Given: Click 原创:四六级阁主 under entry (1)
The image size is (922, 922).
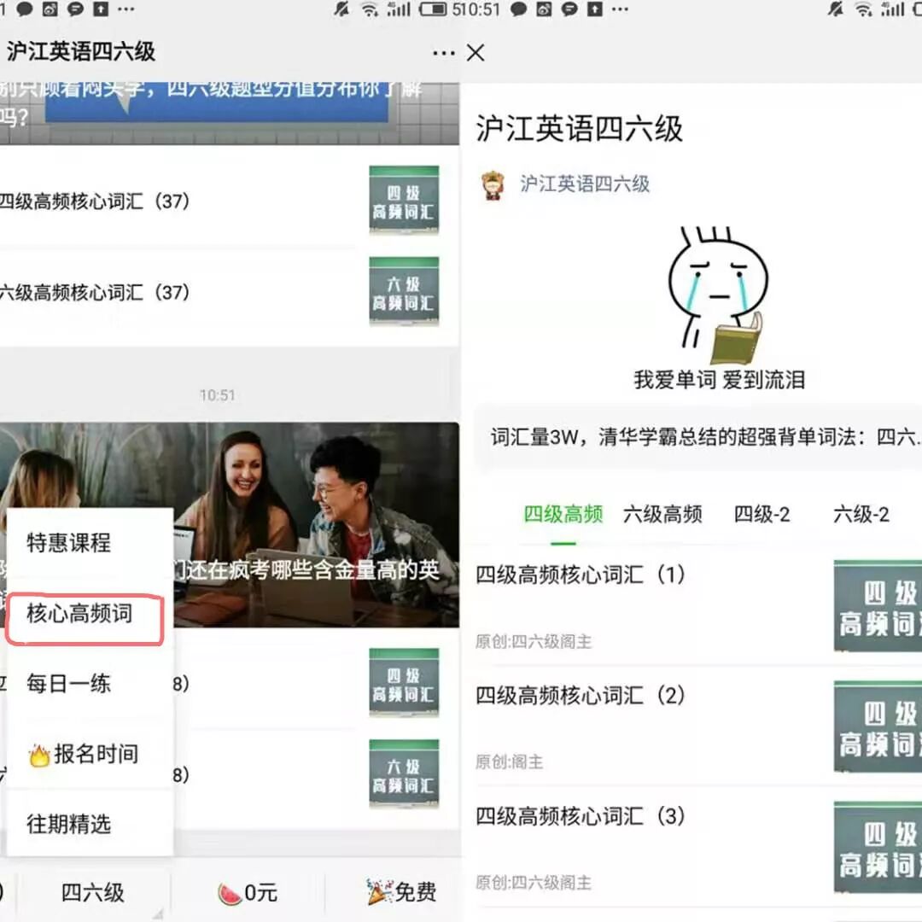Looking at the screenshot, I should coord(534,641).
